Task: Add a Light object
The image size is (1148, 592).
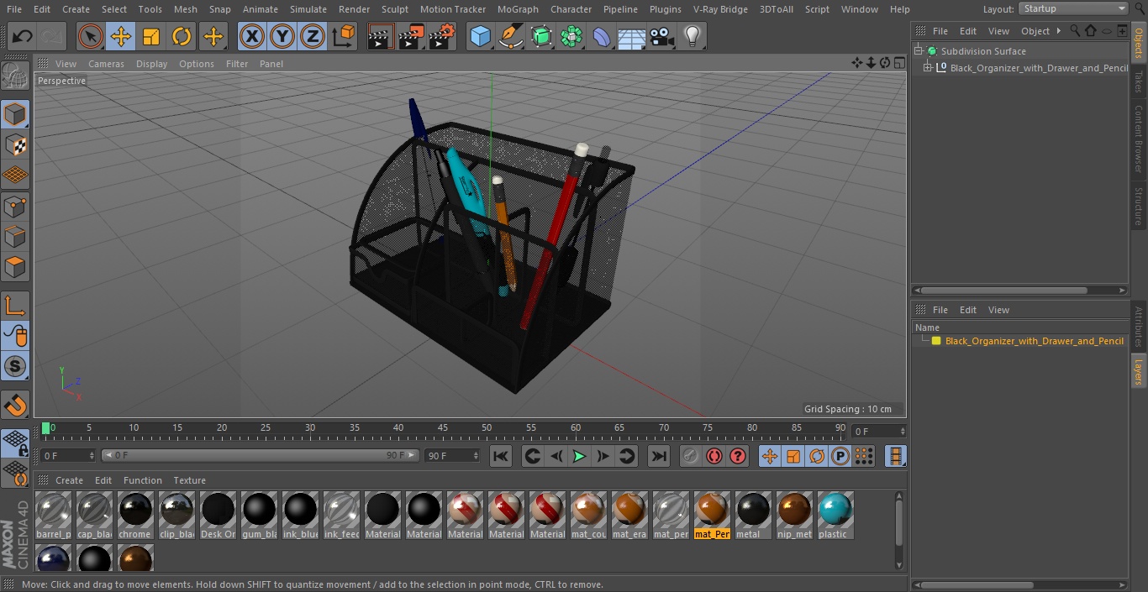Action: (692, 36)
